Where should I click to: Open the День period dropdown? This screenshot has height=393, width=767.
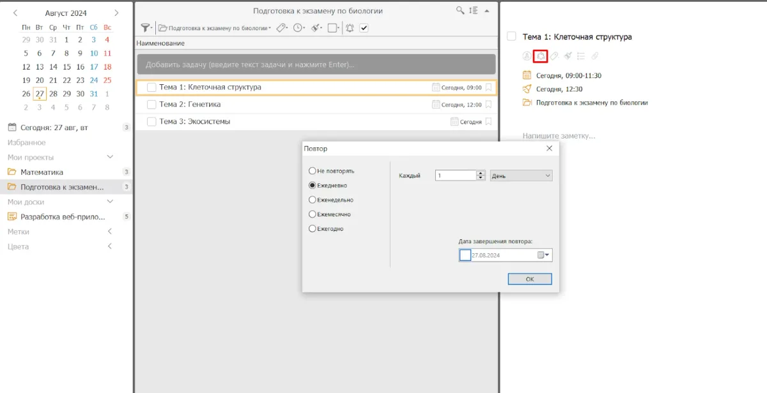521,175
